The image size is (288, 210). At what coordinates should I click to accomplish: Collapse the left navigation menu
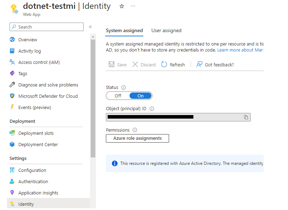click(x=91, y=26)
